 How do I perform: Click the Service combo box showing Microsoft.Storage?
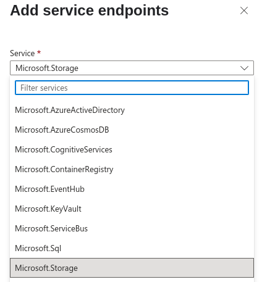coord(132,68)
